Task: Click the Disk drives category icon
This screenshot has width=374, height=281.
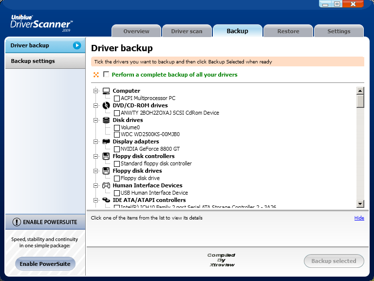Action: pos(106,120)
